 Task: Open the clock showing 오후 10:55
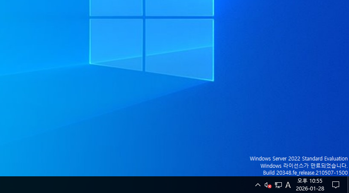(x=310, y=185)
